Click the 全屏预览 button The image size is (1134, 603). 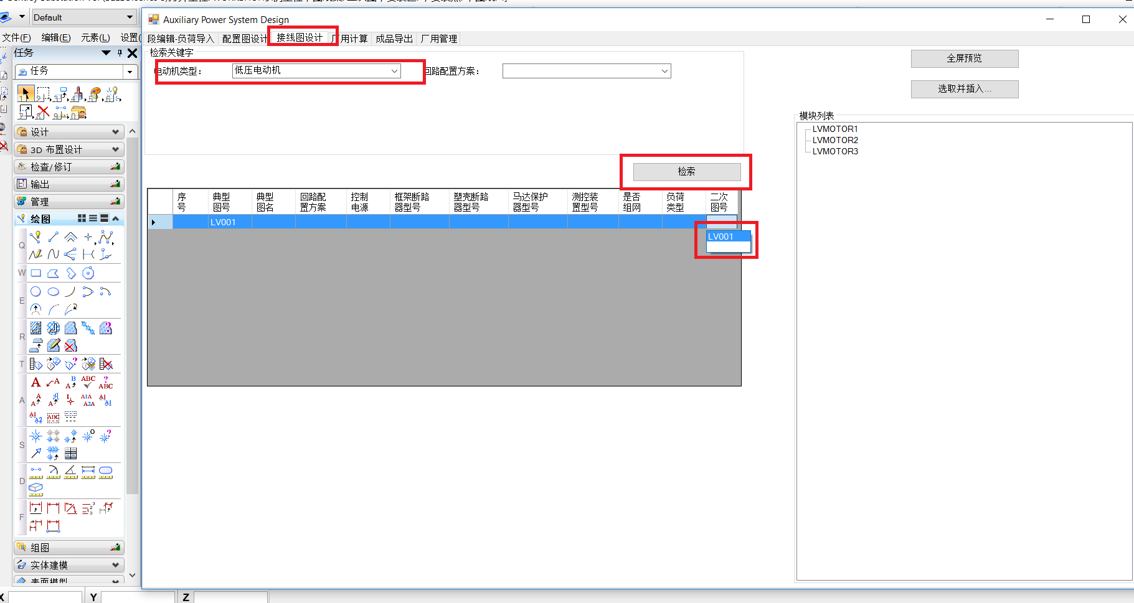pos(965,58)
